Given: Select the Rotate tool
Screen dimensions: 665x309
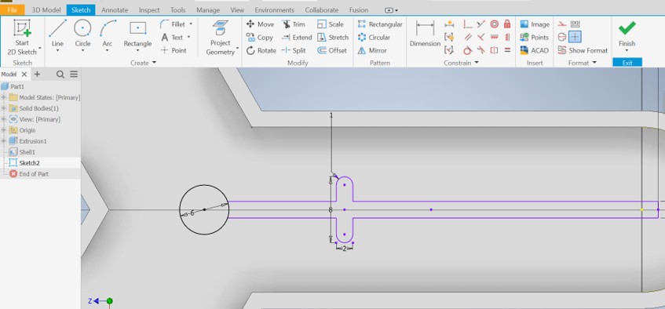Looking at the screenshot, I should pos(261,50).
